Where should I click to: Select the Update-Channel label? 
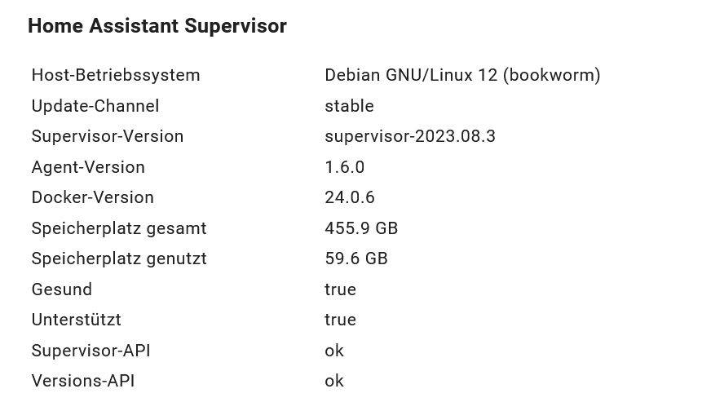point(95,106)
